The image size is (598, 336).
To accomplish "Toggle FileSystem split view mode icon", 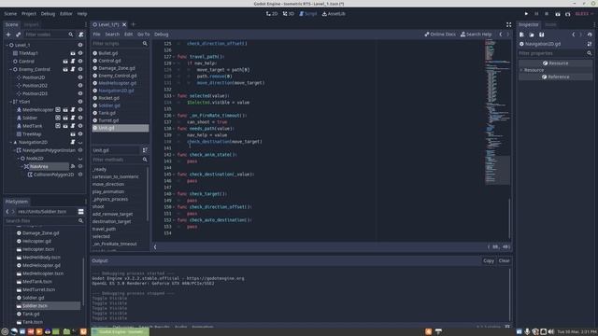I will 81,212.
